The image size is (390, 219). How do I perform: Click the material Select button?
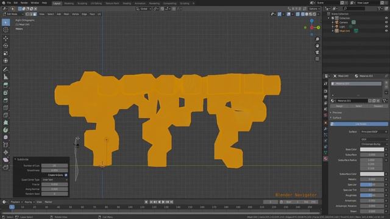(x=359, y=106)
